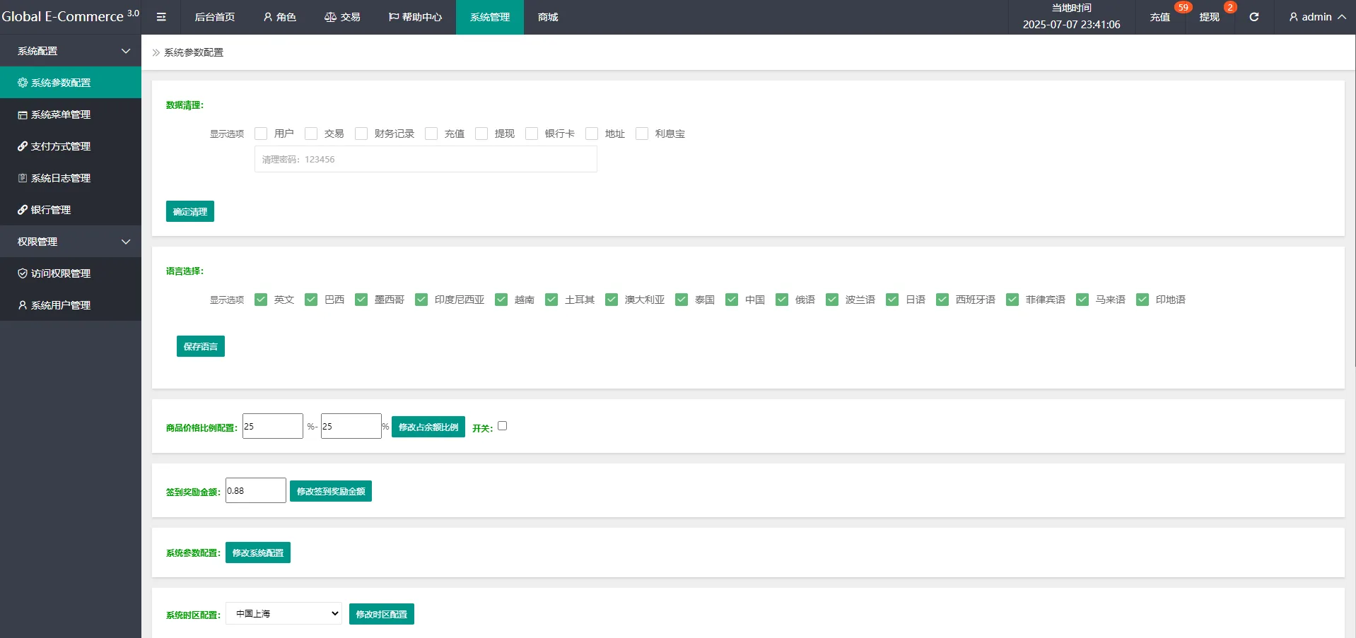This screenshot has width=1356, height=638.
Task: Expand the admin user menu
Action: (x=1317, y=17)
